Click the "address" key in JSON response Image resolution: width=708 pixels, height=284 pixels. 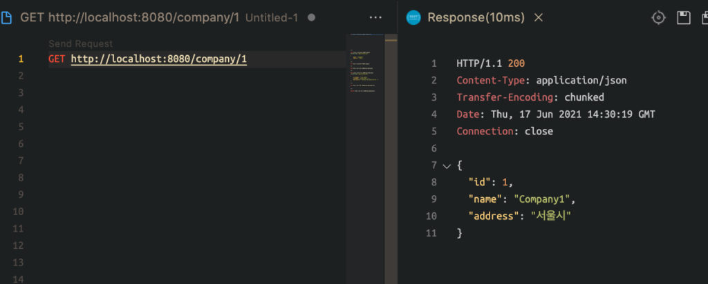click(x=494, y=216)
